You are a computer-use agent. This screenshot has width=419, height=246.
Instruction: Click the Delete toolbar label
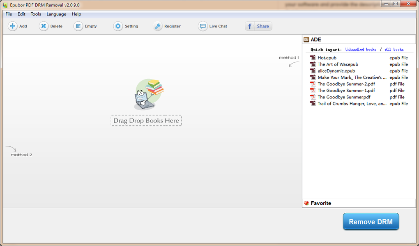point(56,26)
